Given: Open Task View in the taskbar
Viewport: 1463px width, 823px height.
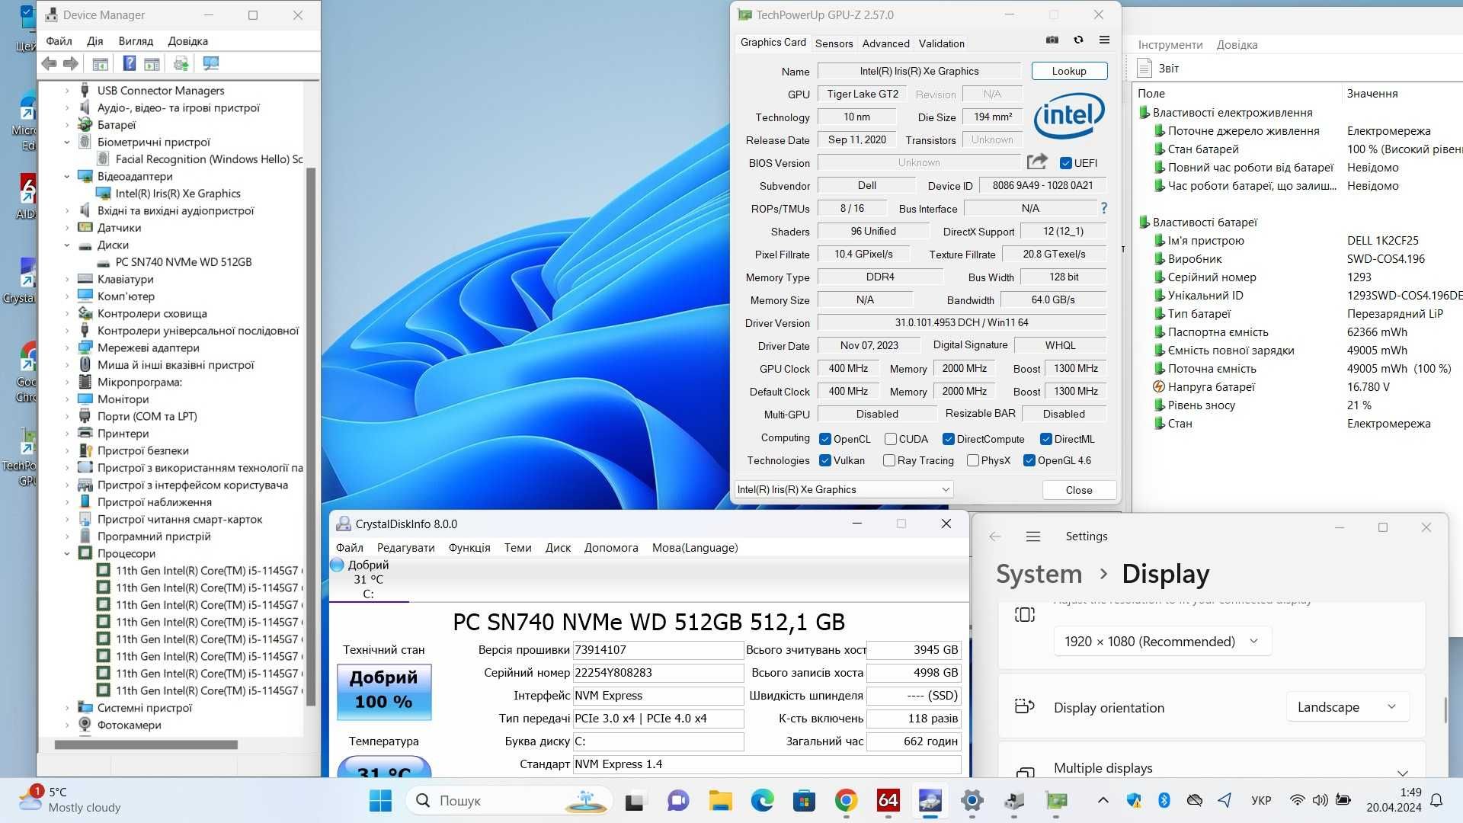Looking at the screenshot, I should (635, 801).
